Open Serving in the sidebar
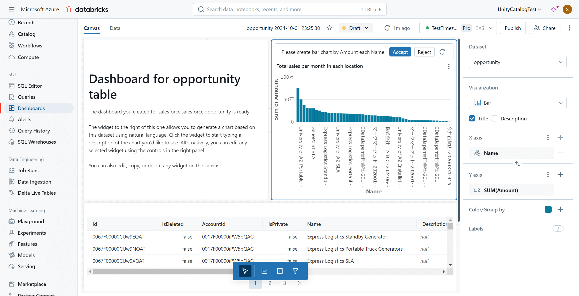This screenshot has width=579, height=296. (x=26, y=266)
